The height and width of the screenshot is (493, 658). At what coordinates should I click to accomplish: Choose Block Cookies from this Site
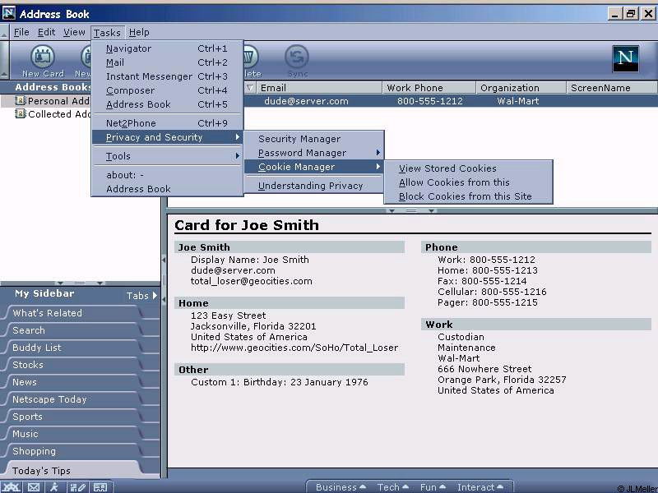click(469, 196)
